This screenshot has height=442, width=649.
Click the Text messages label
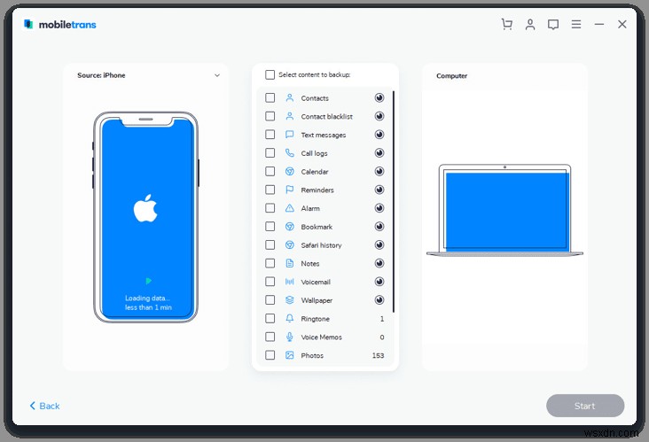(324, 136)
